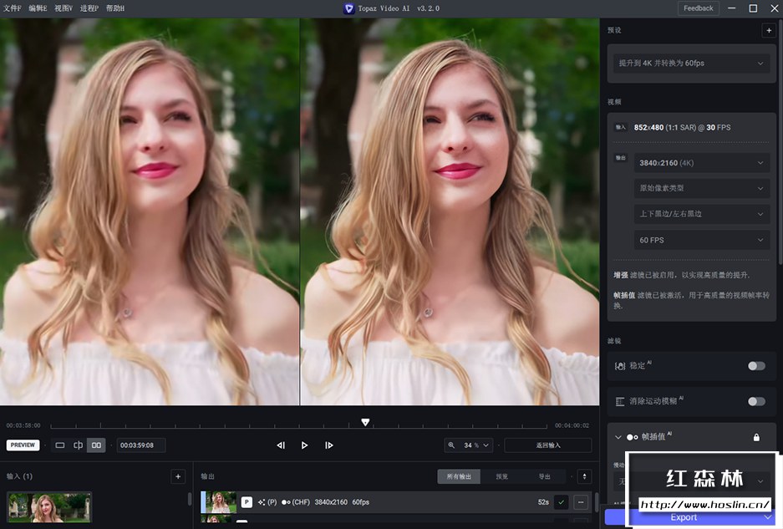Image resolution: width=783 pixels, height=529 pixels.
Task: Enable the 消除运动模糊 deblur toggle
Action: (756, 400)
